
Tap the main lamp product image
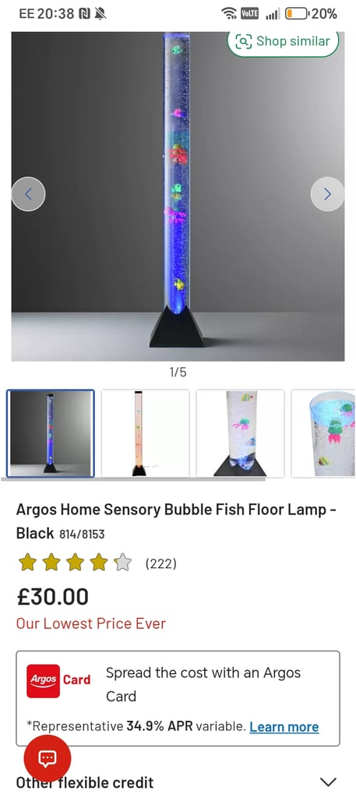pos(178,196)
